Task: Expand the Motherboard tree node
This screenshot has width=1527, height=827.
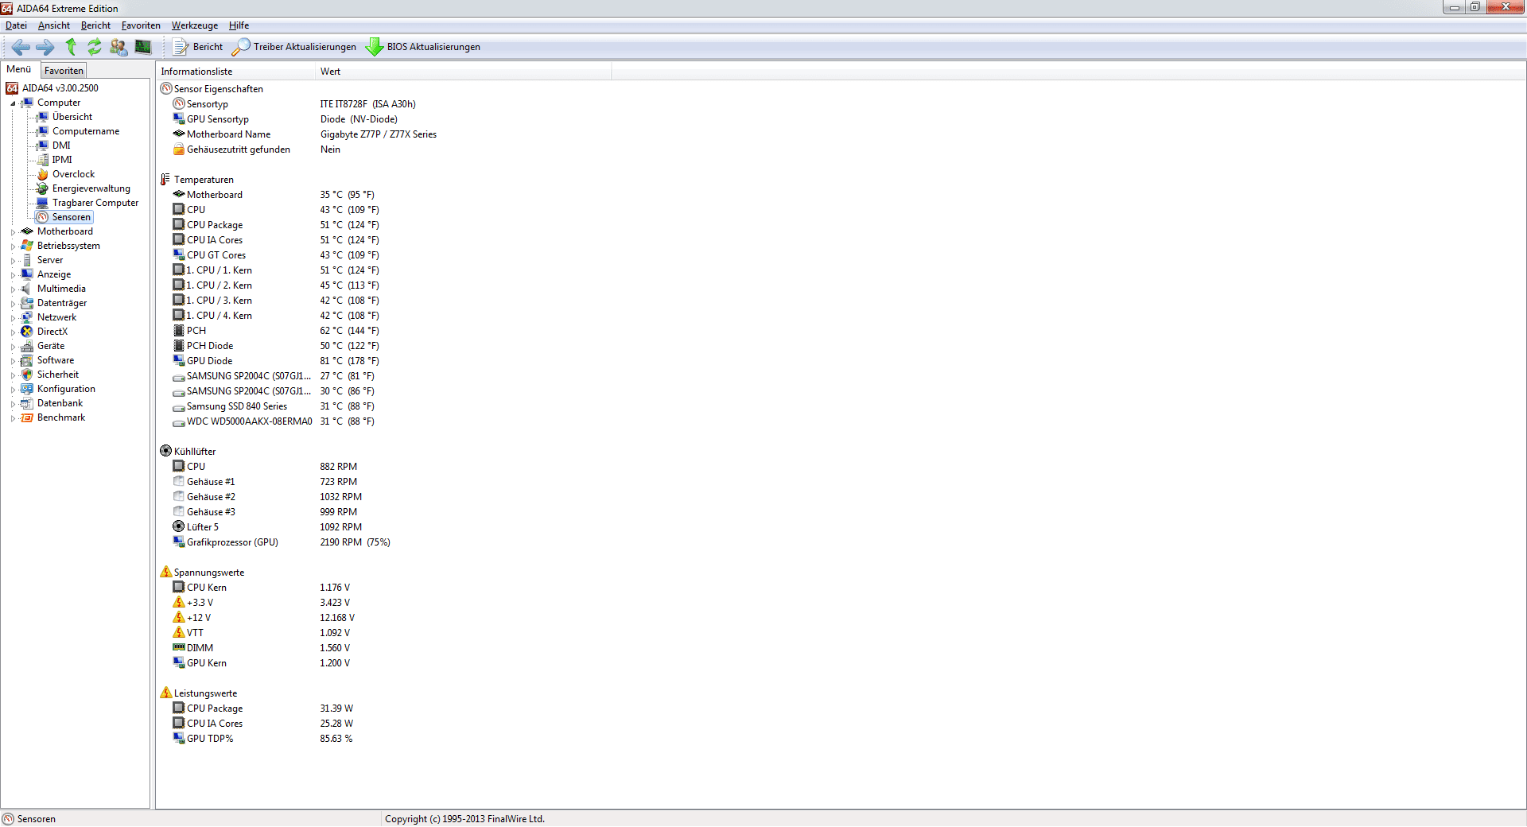Action: click(13, 232)
